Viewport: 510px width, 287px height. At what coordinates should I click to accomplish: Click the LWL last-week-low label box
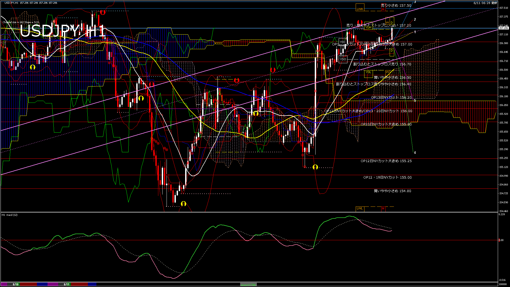click(x=360, y=208)
